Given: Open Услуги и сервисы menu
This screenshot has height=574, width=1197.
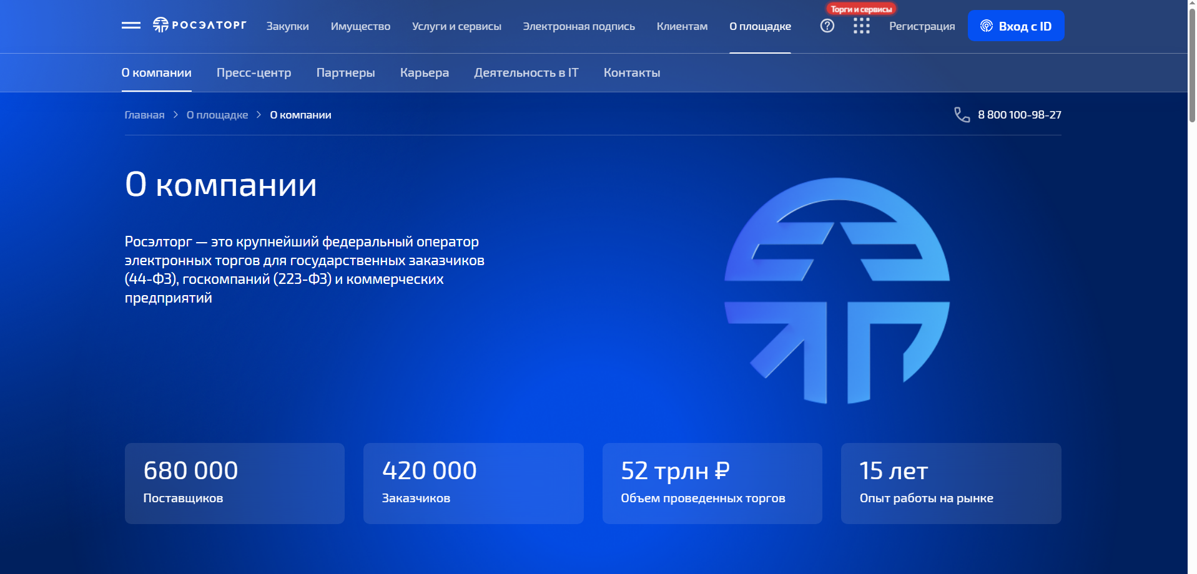Looking at the screenshot, I should tap(456, 26).
